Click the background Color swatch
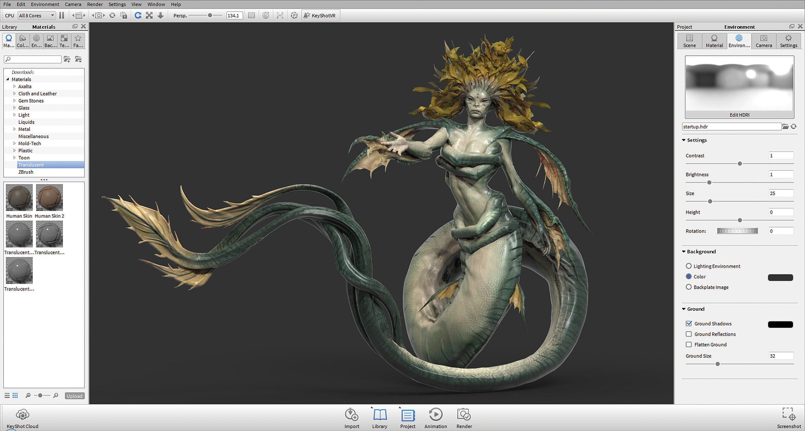805x431 pixels. point(780,277)
